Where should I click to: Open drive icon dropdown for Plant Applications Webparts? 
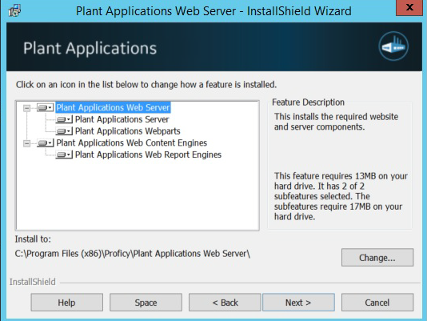[64, 131]
